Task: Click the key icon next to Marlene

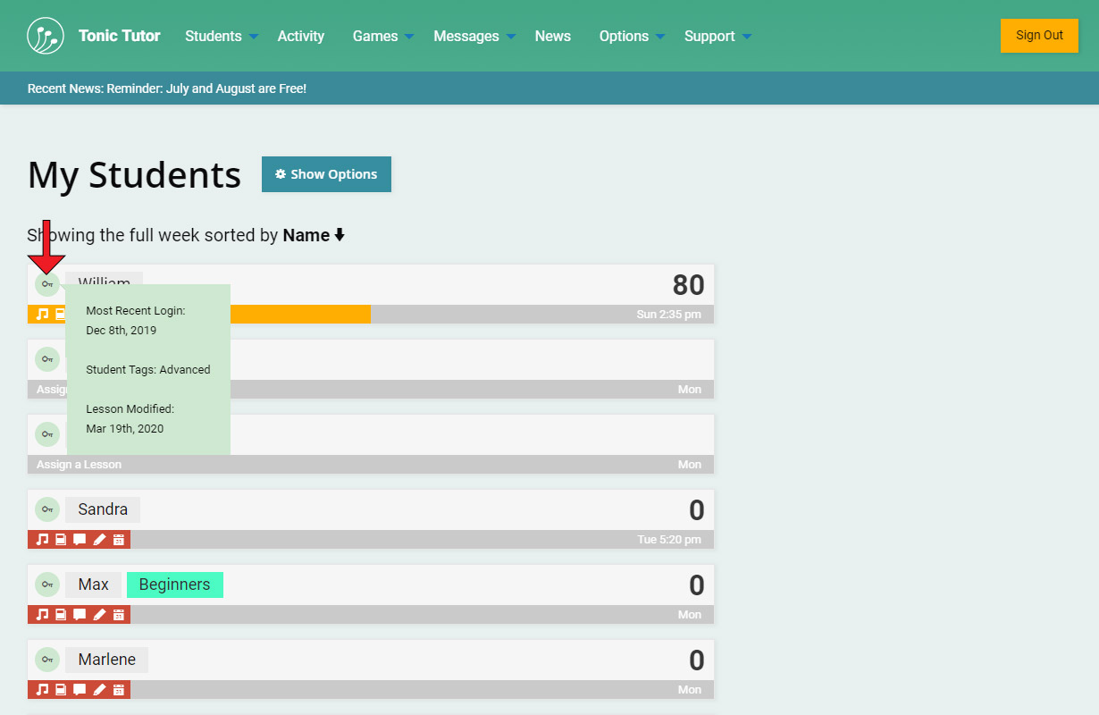Action: pyautogui.click(x=47, y=660)
